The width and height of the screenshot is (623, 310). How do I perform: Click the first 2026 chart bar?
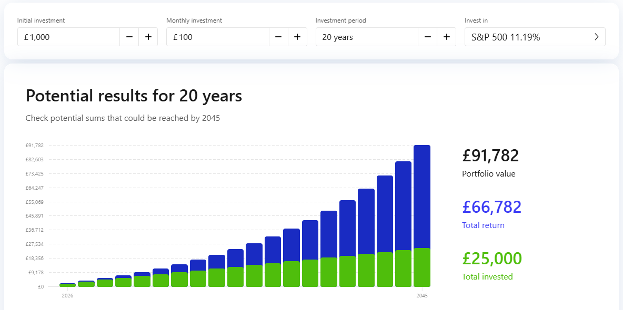67,285
